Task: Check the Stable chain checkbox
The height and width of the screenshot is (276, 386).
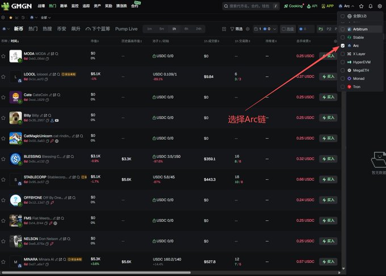Action: click(342, 37)
